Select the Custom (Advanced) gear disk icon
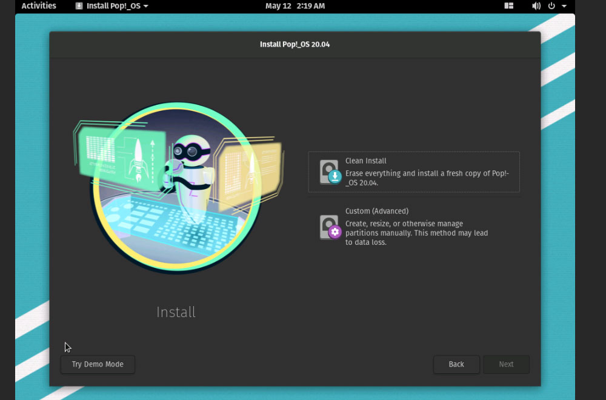 pos(330,227)
